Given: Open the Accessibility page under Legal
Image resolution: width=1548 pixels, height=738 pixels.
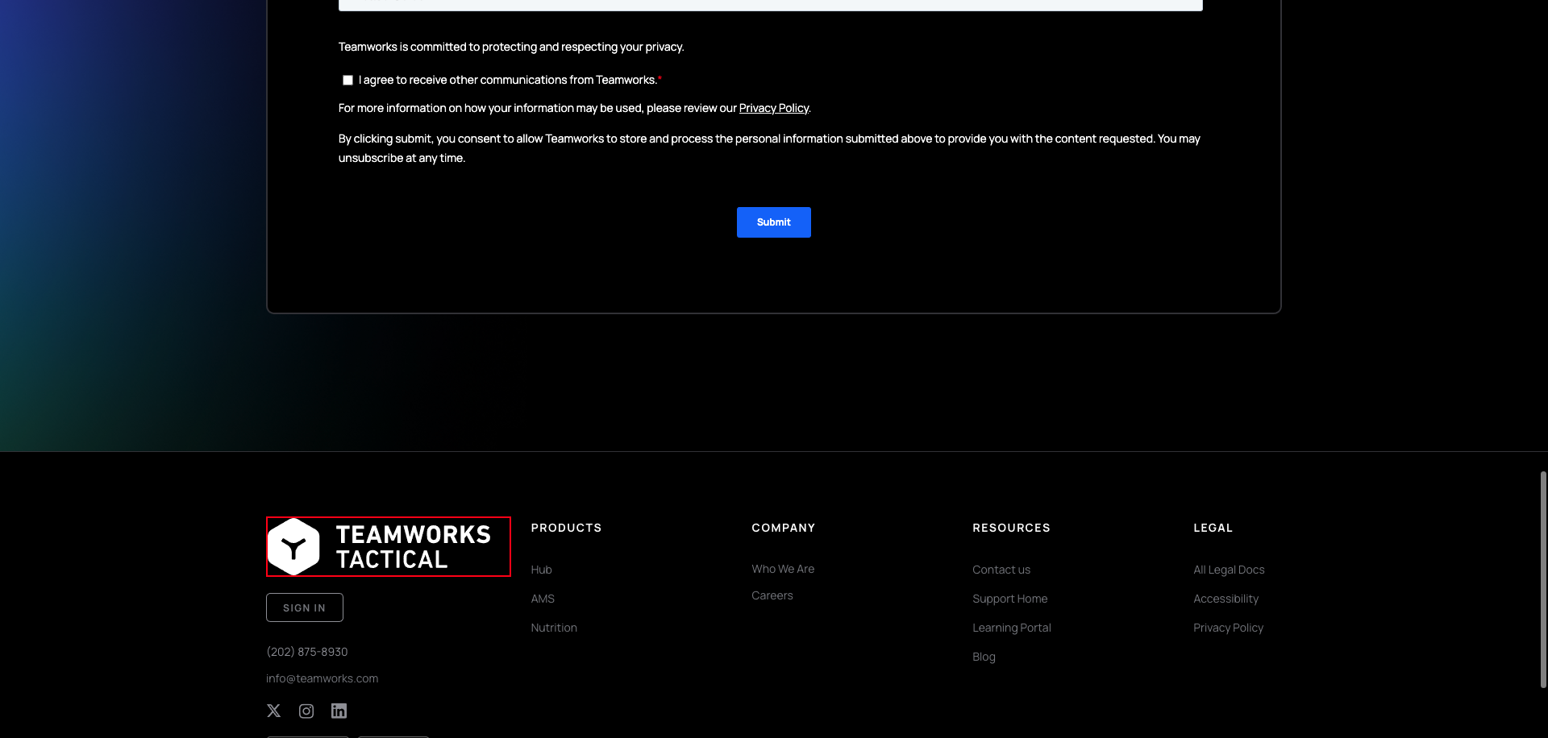Looking at the screenshot, I should (1225, 599).
